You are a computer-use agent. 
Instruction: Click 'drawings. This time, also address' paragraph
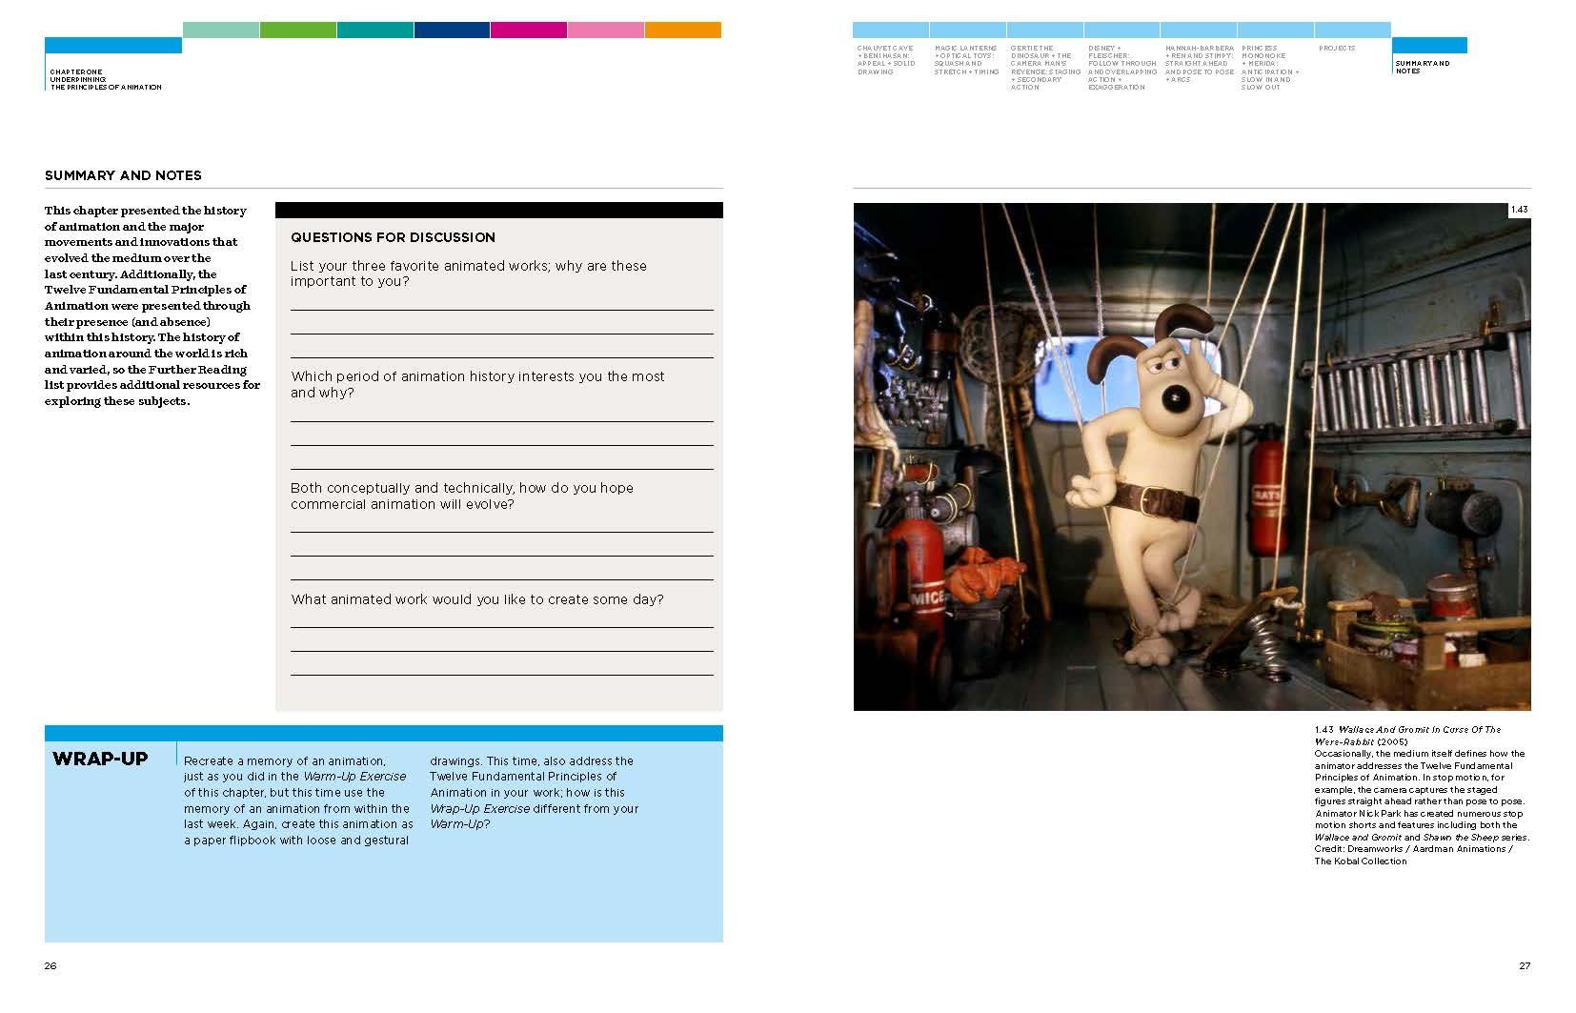tap(534, 792)
